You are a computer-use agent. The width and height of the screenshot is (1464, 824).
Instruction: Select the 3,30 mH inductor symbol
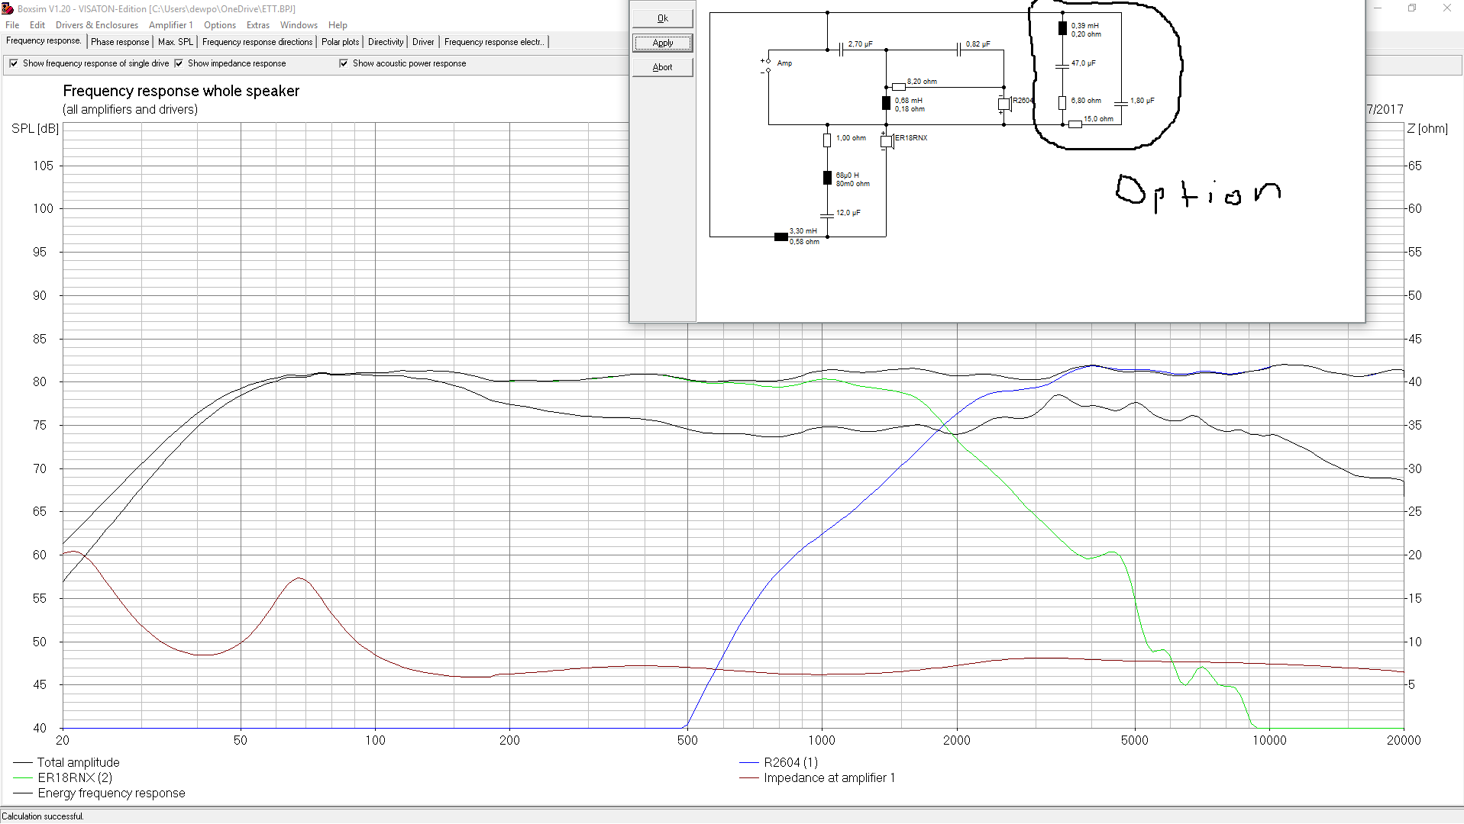tap(781, 237)
